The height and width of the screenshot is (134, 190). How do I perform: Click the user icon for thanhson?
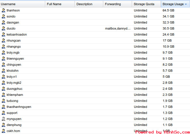coord(3,10)
